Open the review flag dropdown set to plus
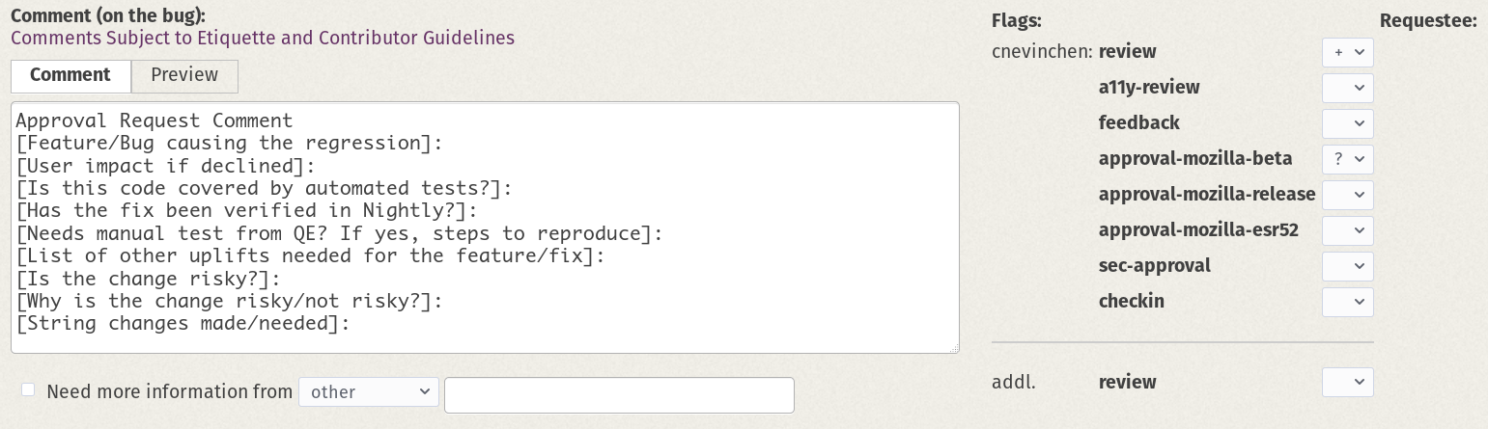This screenshot has width=1488, height=429. tap(1347, 52)
